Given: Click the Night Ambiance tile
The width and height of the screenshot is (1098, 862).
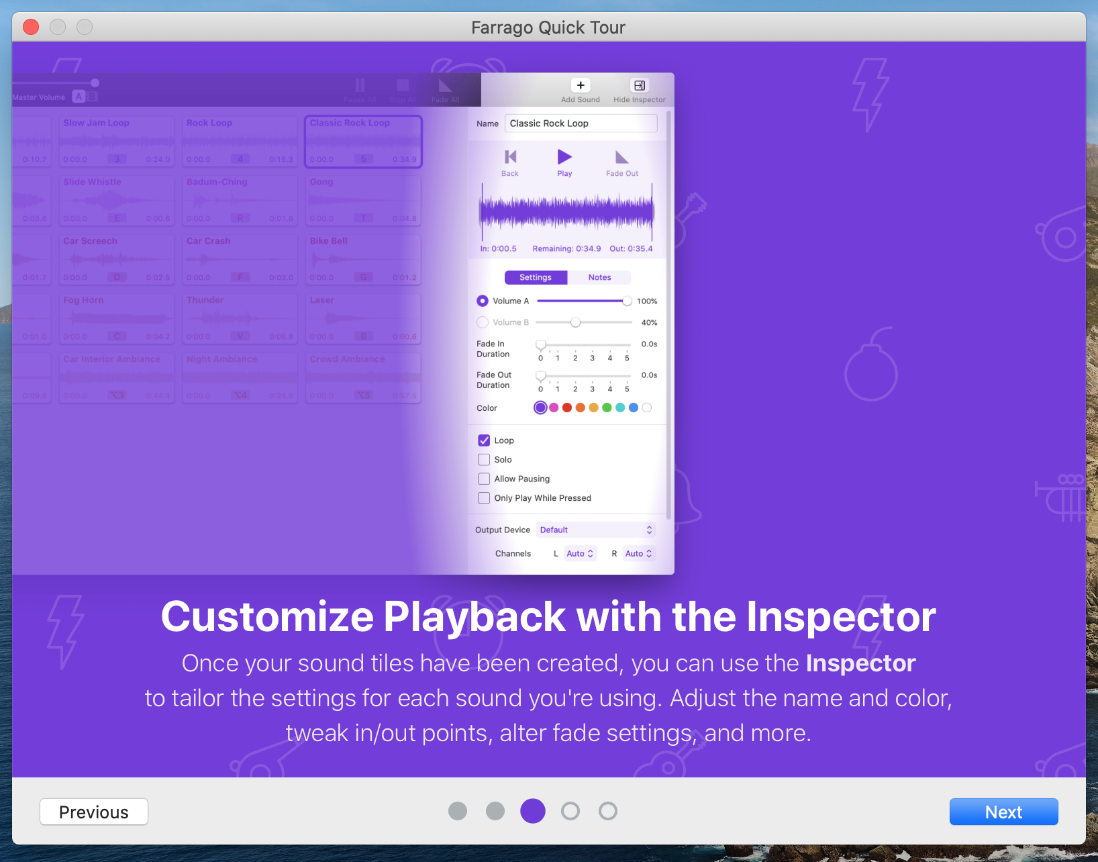Looking at the screenshot, I should click(240, 378).
